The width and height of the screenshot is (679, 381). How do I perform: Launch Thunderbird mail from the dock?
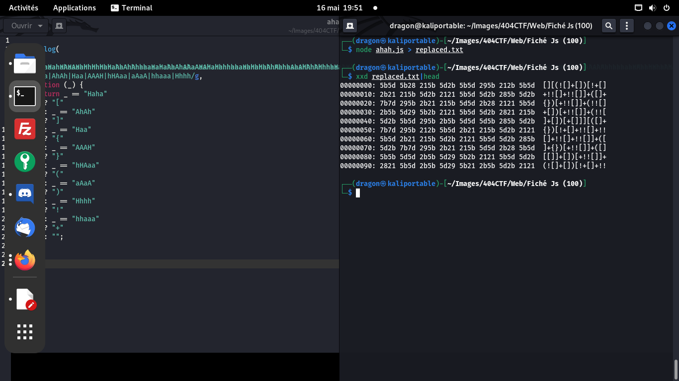pos(25,227)
